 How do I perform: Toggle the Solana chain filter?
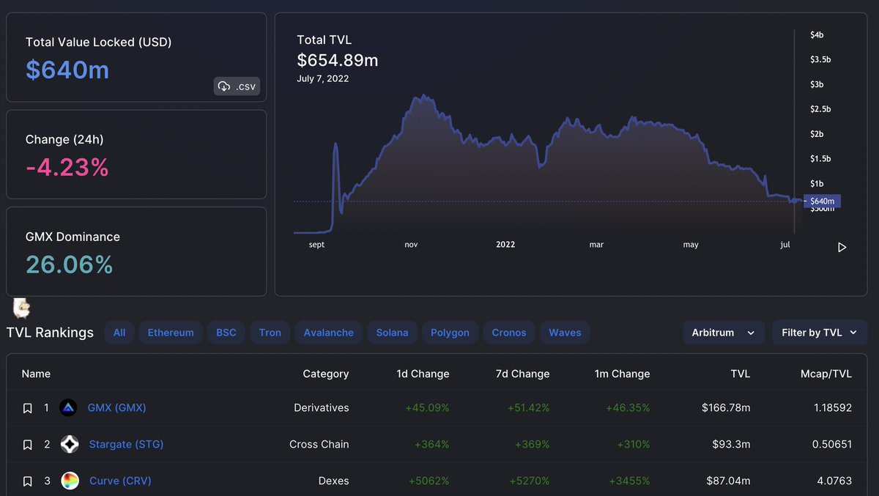(392, 332)
